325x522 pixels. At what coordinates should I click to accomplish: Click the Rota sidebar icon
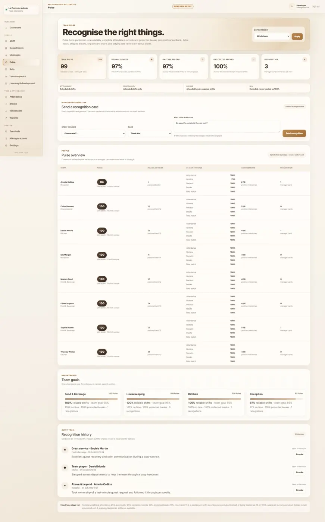coord(6,69)
